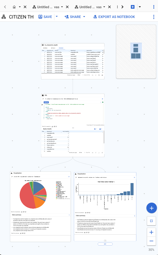Click EXPORT AS NOTEBOOK
The width and height of the screenshot is (158, 255).
[x=114, y=17]
